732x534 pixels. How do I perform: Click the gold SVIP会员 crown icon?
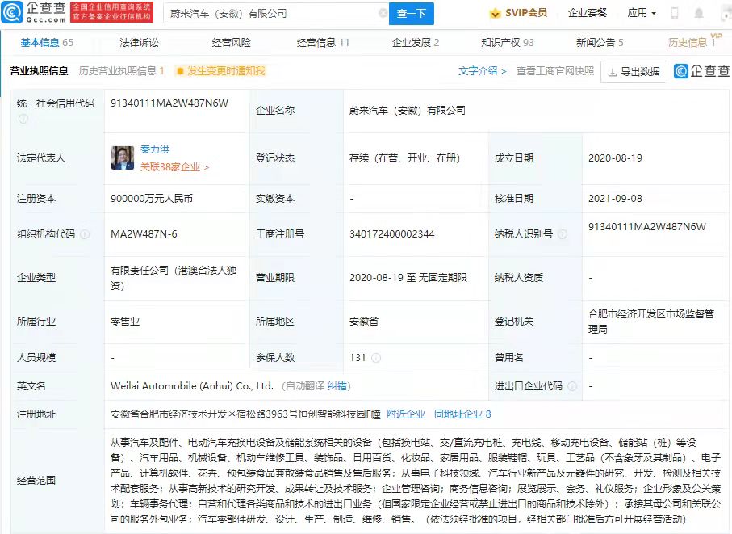[496, 13]
